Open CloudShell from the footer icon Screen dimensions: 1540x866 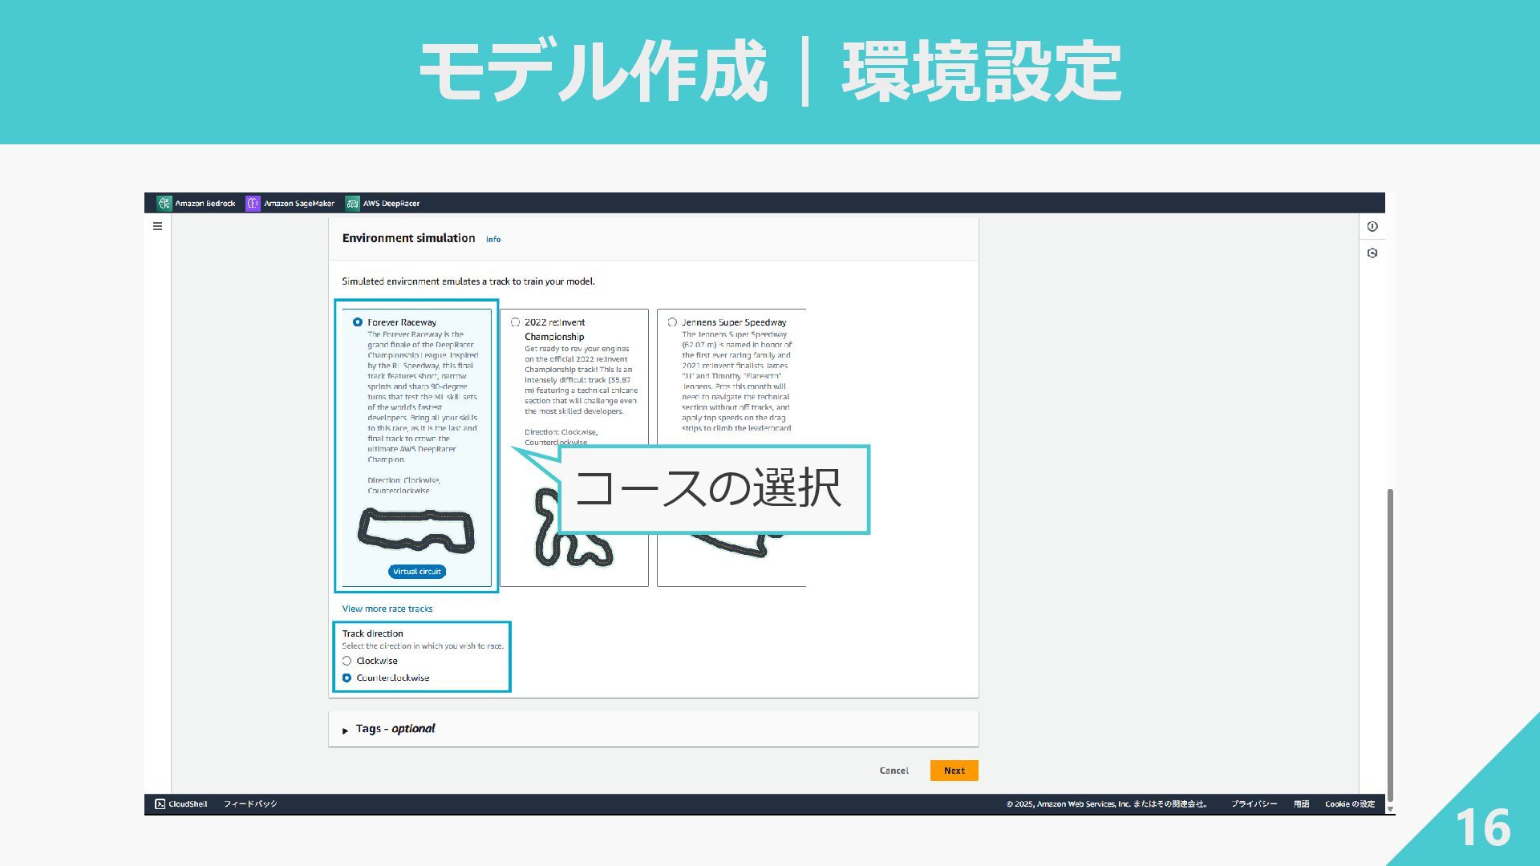[160, 803]
